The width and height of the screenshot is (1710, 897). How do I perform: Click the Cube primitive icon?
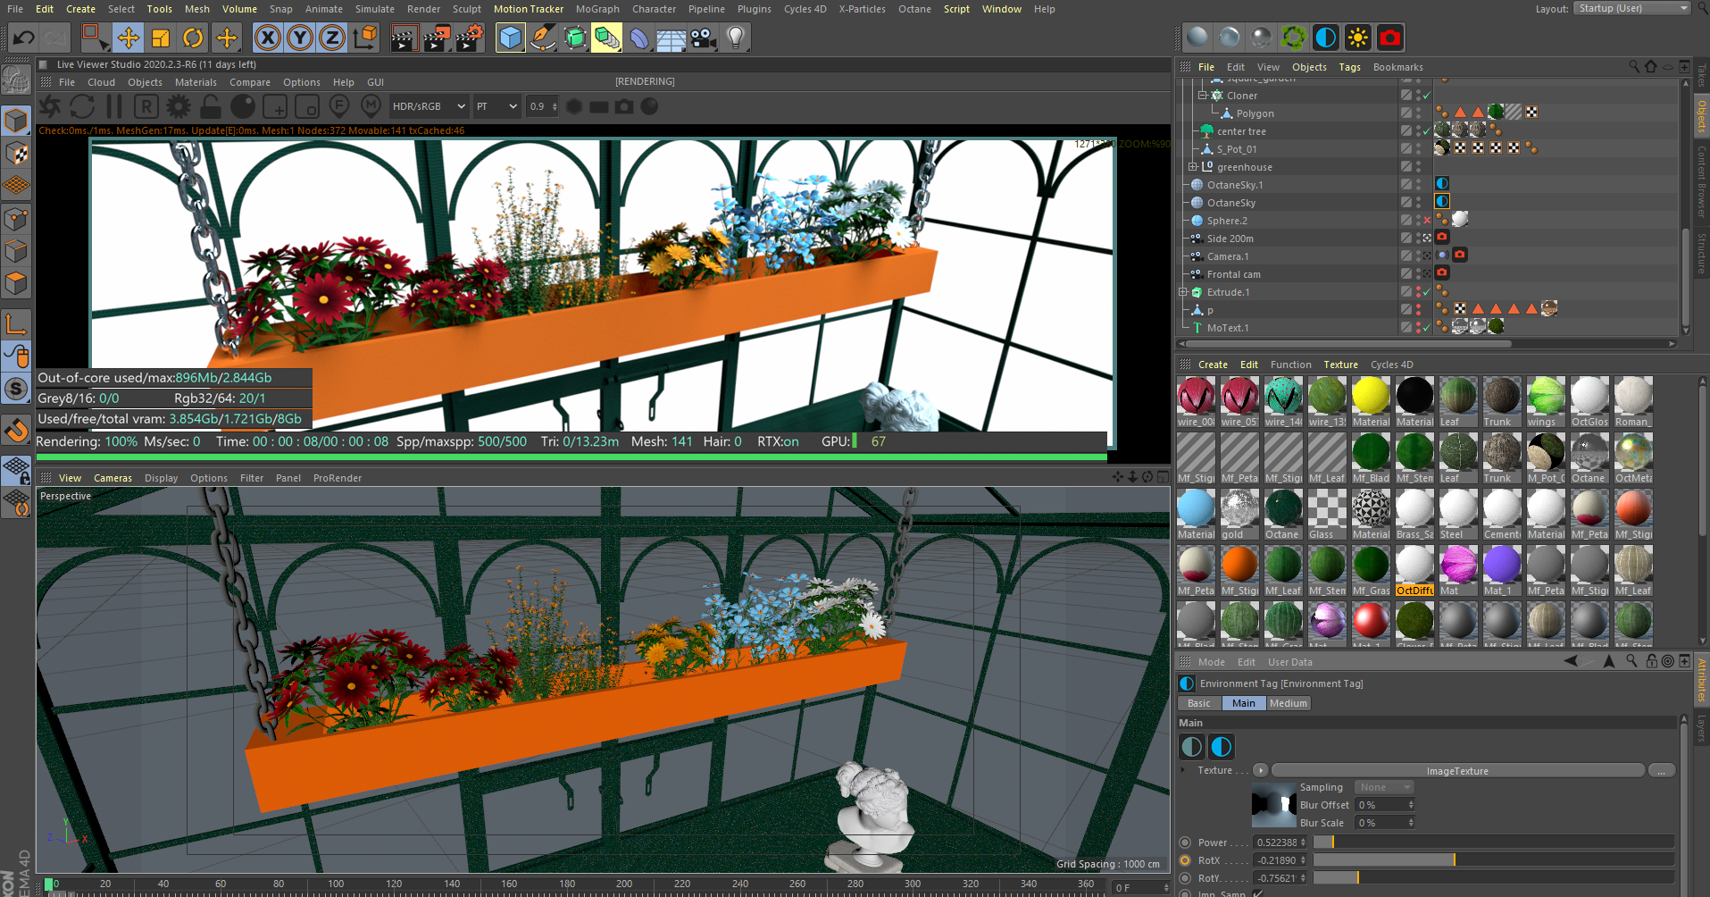pyautogui.click(x=510, y=38)
